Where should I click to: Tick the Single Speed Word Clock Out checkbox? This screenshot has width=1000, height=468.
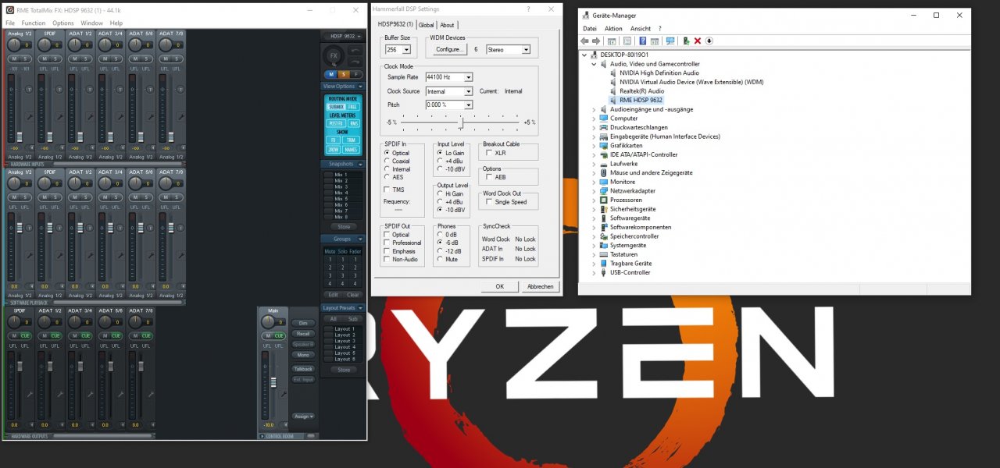point(489,202)
